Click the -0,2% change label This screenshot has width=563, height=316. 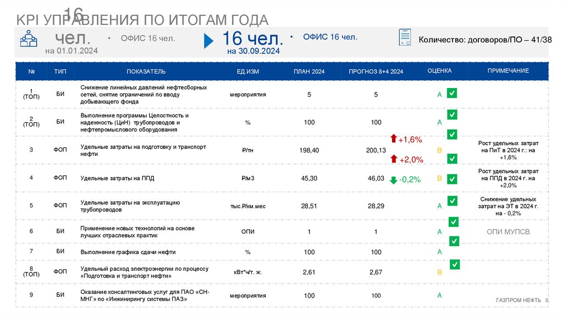click(x=410, y=179)
